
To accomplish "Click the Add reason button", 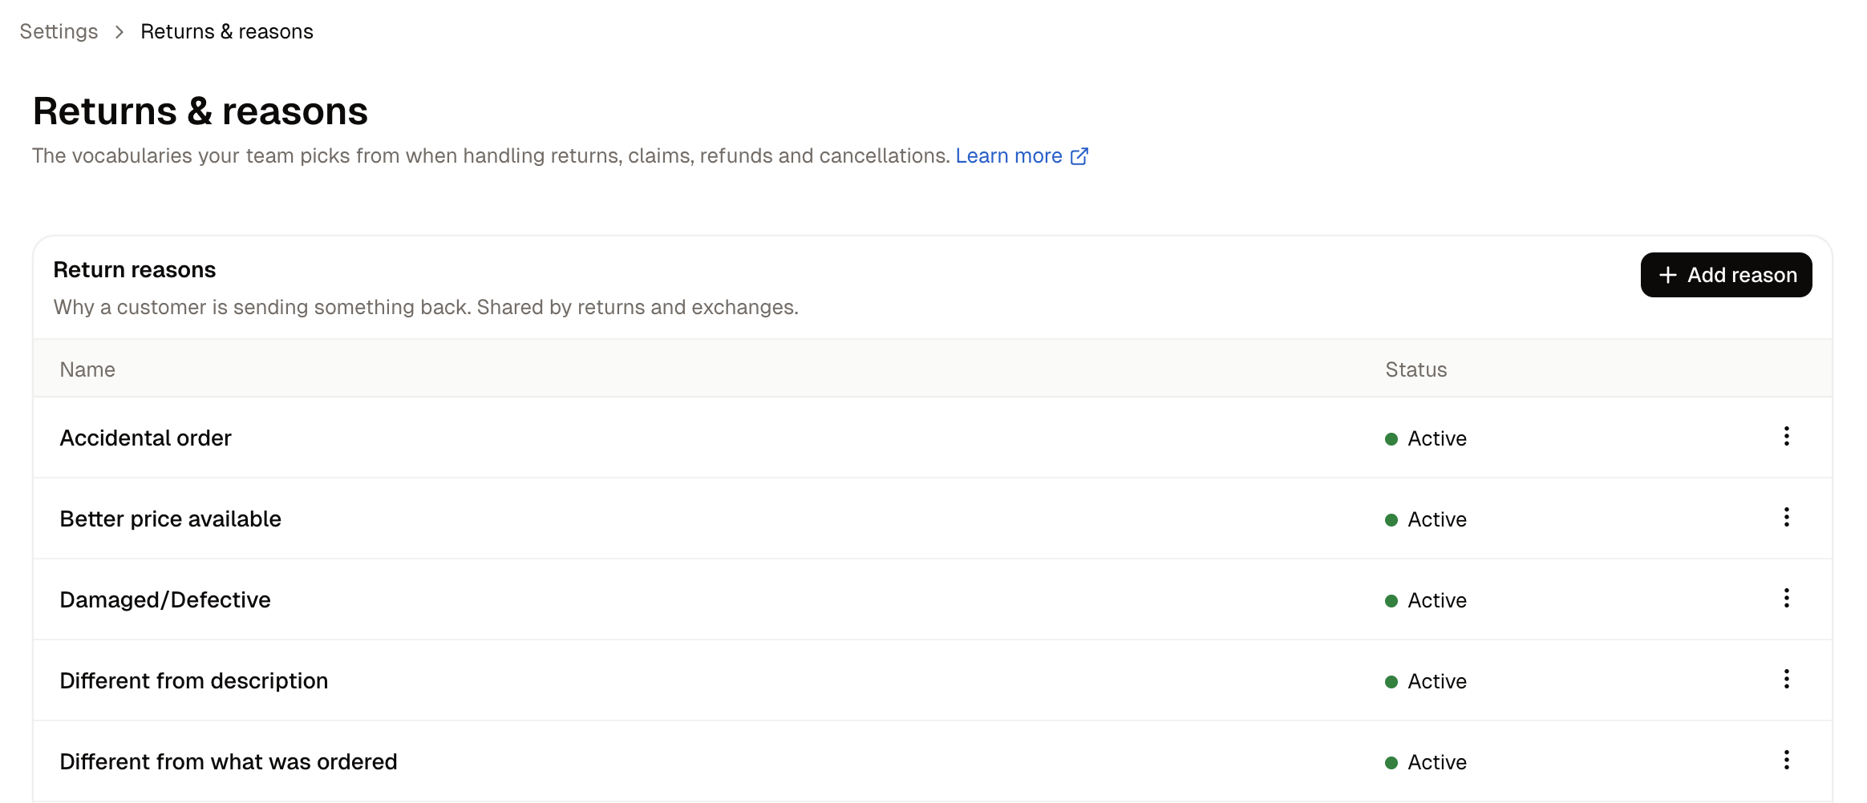I will pyautogui.click(x=1726, y=275).
